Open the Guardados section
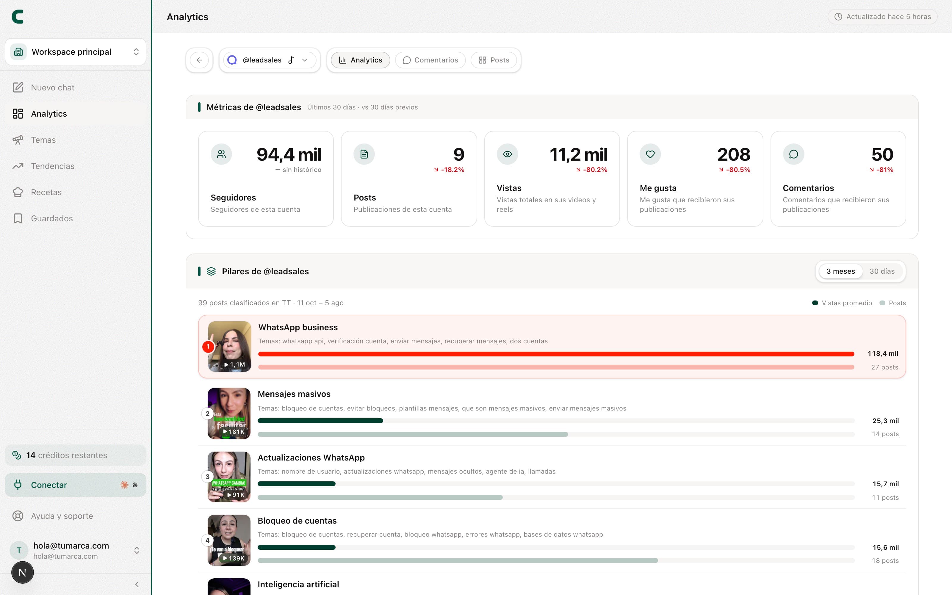 [76, 218]
